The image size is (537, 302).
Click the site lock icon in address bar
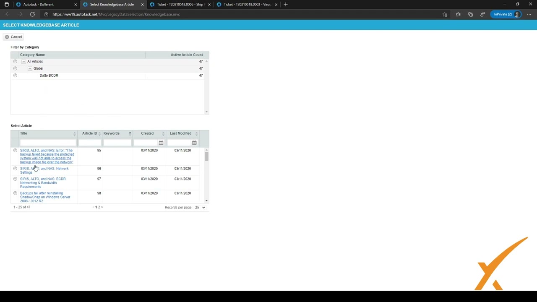coord(46,14)
